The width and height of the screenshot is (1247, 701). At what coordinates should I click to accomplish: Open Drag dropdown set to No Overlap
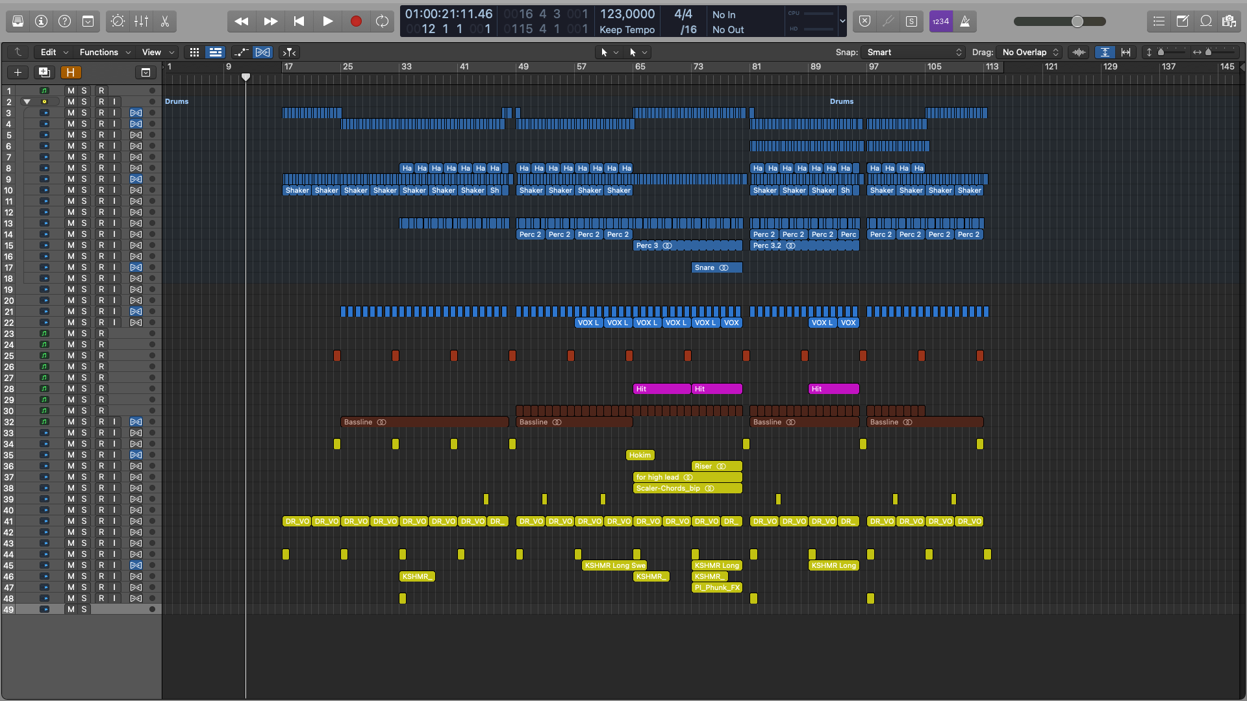point(1030,52)
